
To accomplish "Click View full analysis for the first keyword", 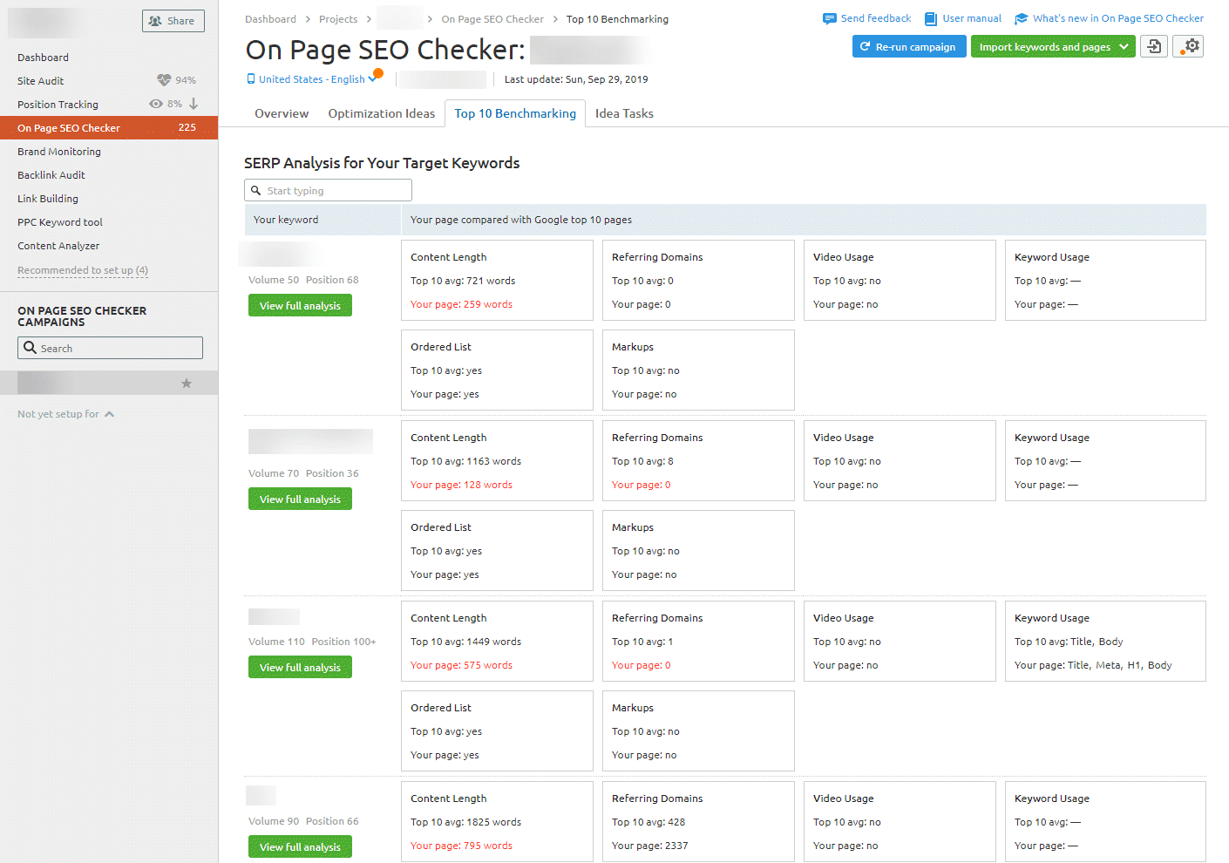I will (x=300, y=305).
